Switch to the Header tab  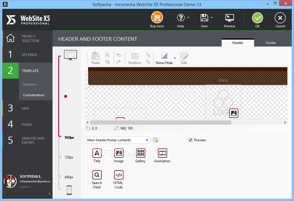point(238,42)
